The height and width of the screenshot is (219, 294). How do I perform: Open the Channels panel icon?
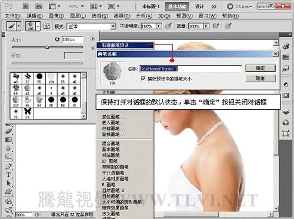286,123
